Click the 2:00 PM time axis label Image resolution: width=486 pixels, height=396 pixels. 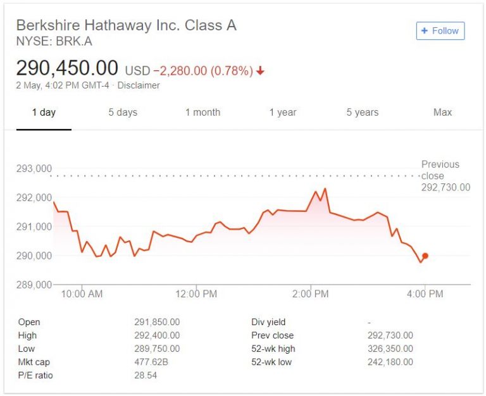(311, 294)
